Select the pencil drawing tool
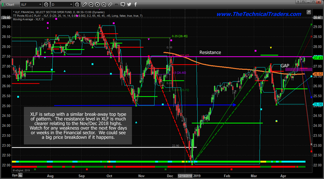This screenshot has height=179, width=324. [x=84, y=4]
